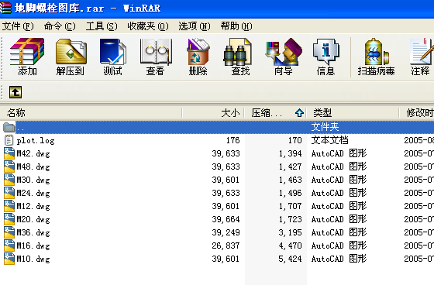Select the M36.dwg file icon
The image size is (434, 285).
(x=9, y=232)
